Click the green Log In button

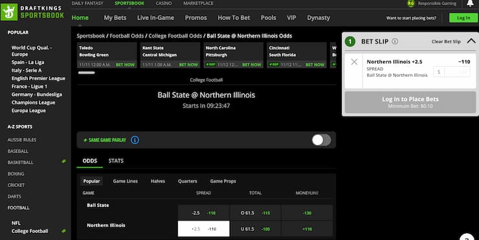click(463, 17)
